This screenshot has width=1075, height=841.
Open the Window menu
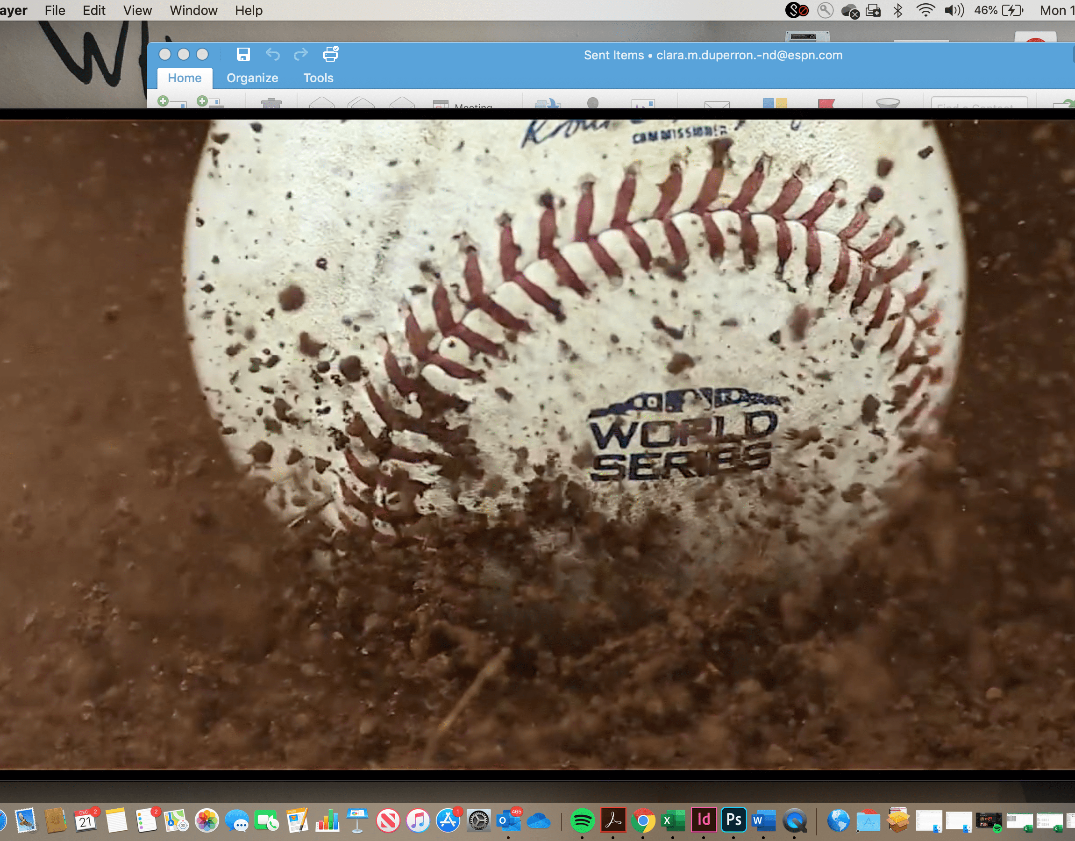(x=193, y=10)
